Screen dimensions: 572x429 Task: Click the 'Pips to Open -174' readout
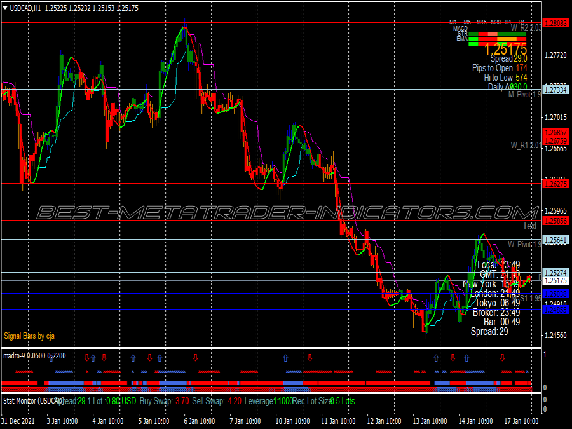[500, 68]
